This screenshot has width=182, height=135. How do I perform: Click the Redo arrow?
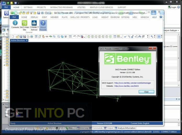click(78, 37)
